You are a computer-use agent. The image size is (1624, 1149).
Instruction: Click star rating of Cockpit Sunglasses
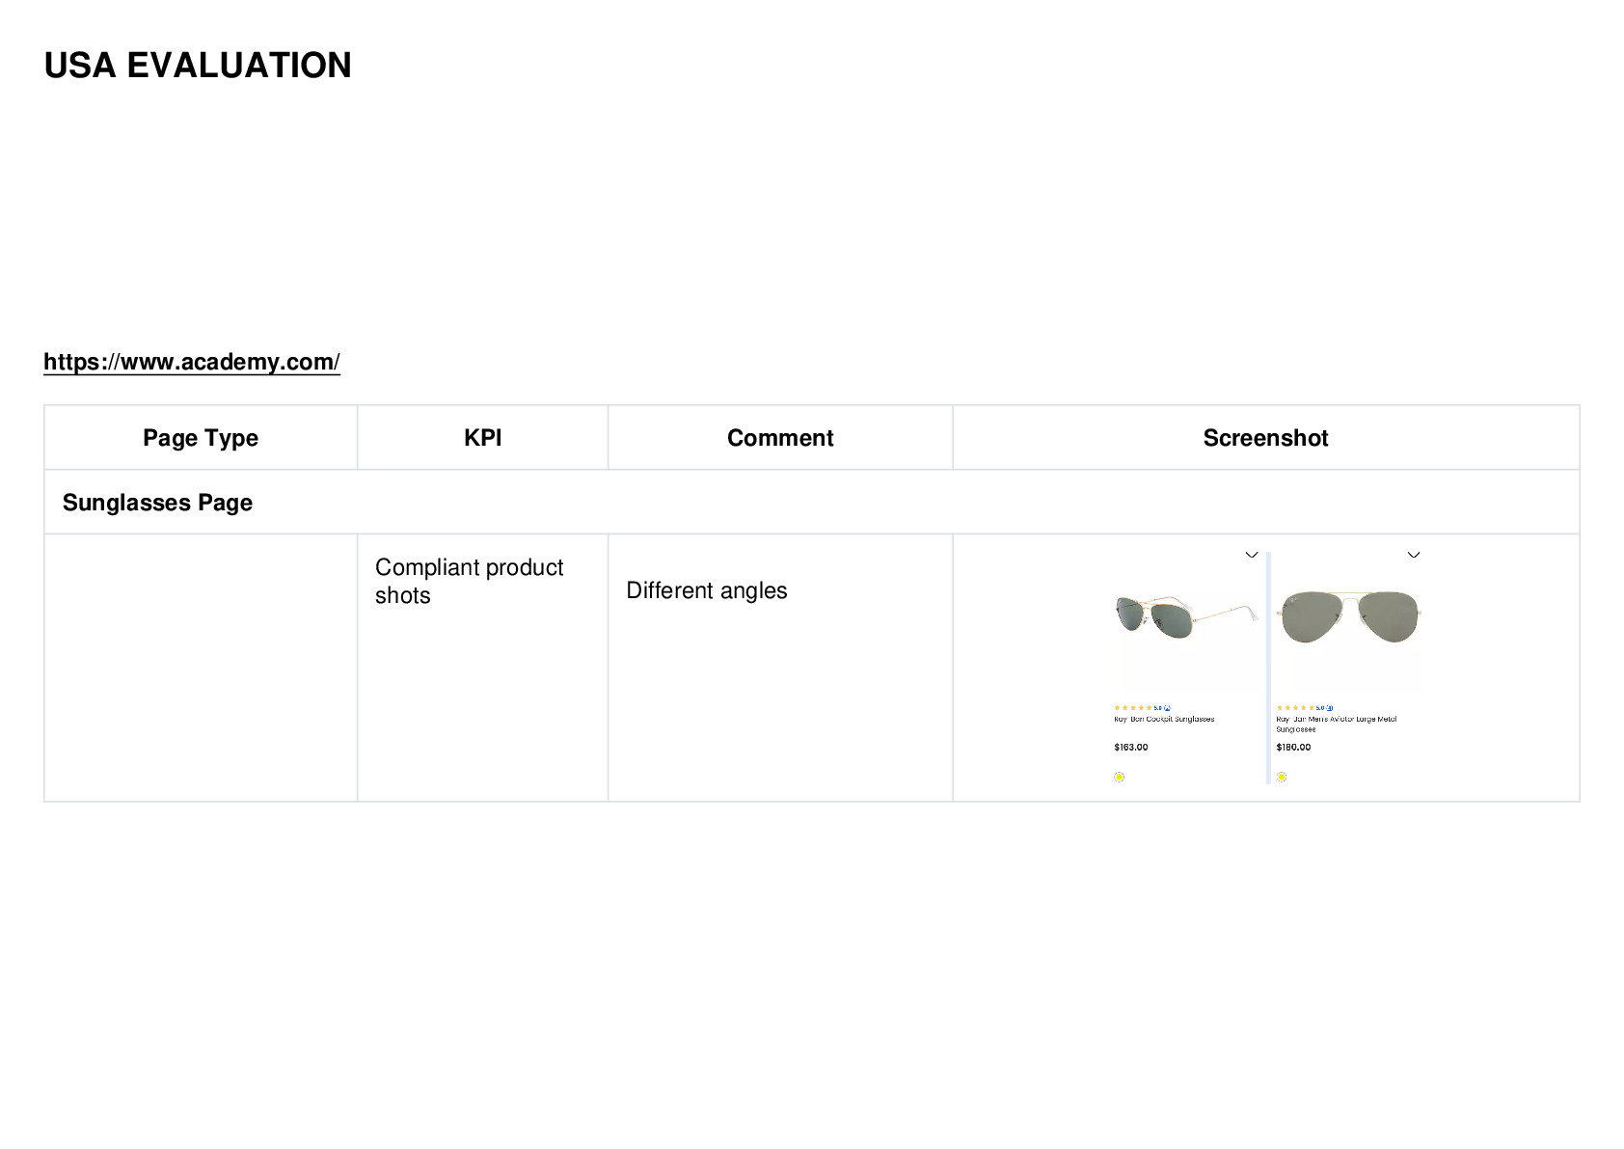(1133, 708)
